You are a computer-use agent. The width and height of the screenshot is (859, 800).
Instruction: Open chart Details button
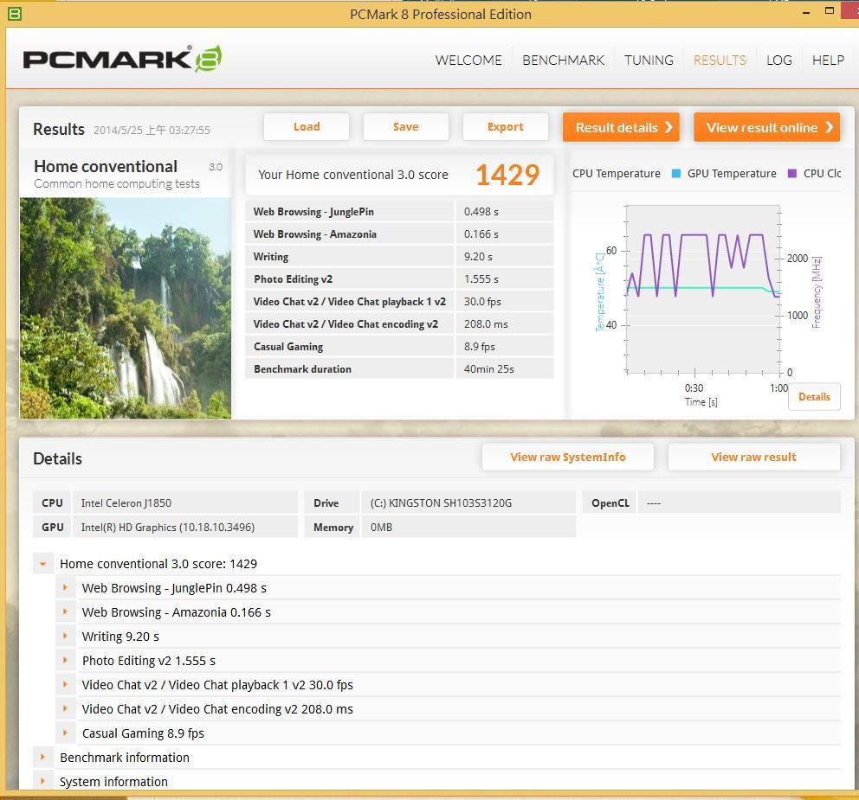[814, 397]
